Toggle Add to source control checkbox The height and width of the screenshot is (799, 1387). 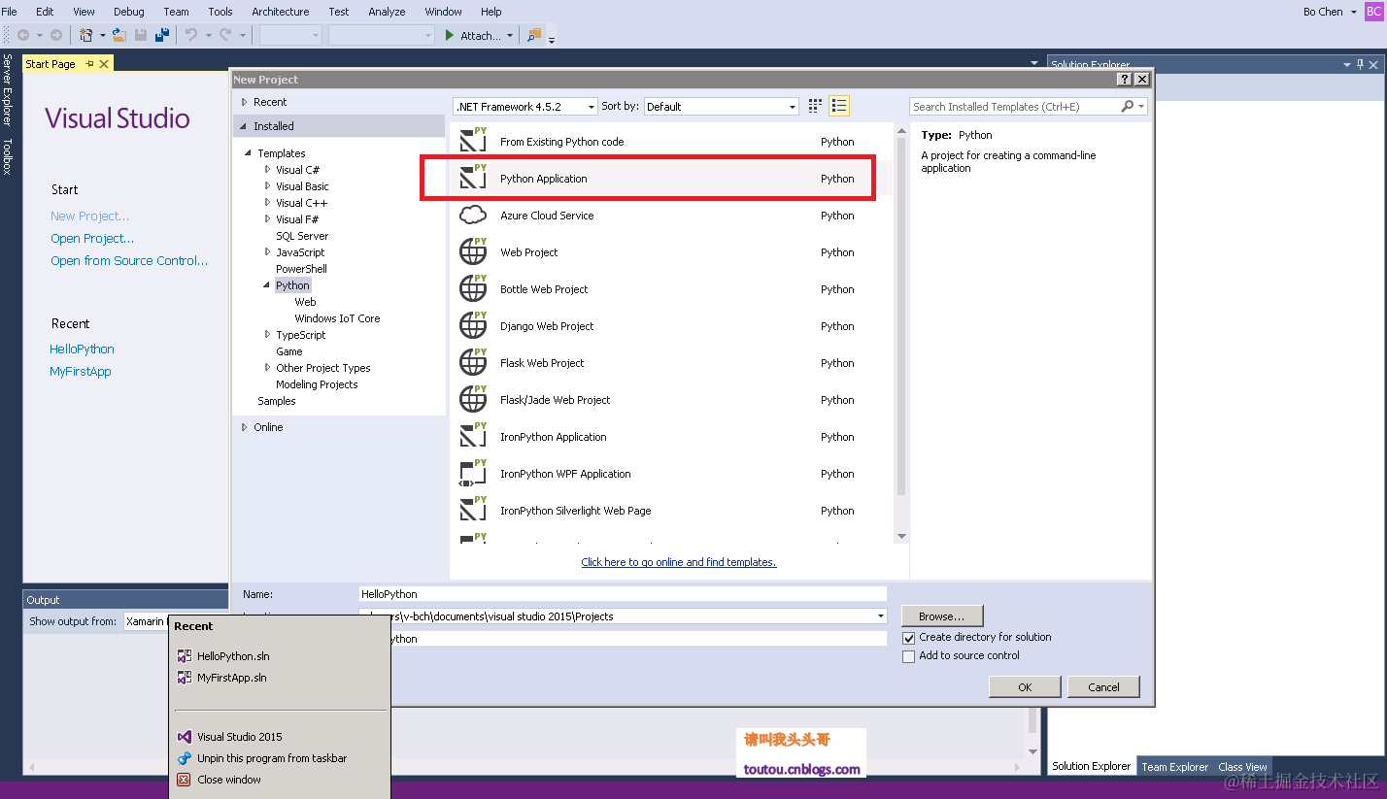point(909,656)
